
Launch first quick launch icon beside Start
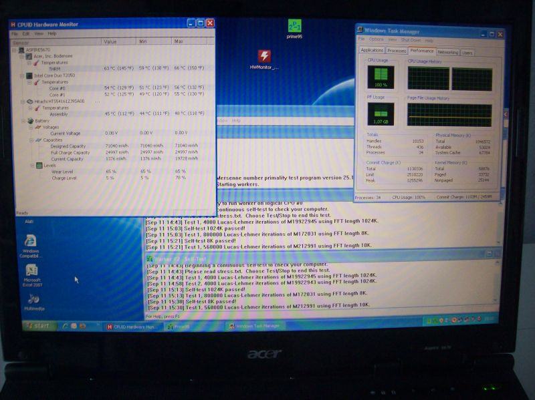[x=65, y=326]
